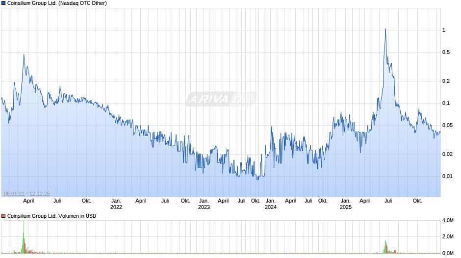Click the price axis label '0,1'
Screen dimensions: 461x258
(446, 103)
